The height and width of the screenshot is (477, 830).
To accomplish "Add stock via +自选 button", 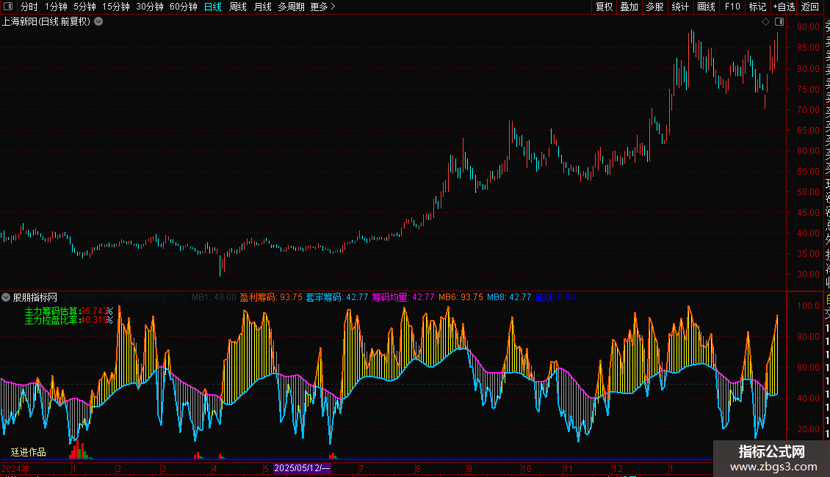I will 784,7.
